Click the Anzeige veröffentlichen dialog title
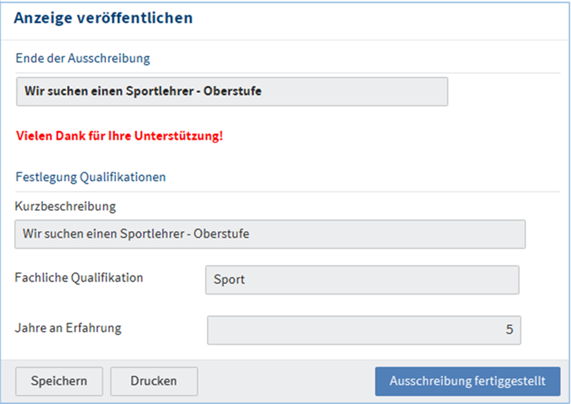The height and width of the screenshot is (404, 571). click(x=103, y=18)
